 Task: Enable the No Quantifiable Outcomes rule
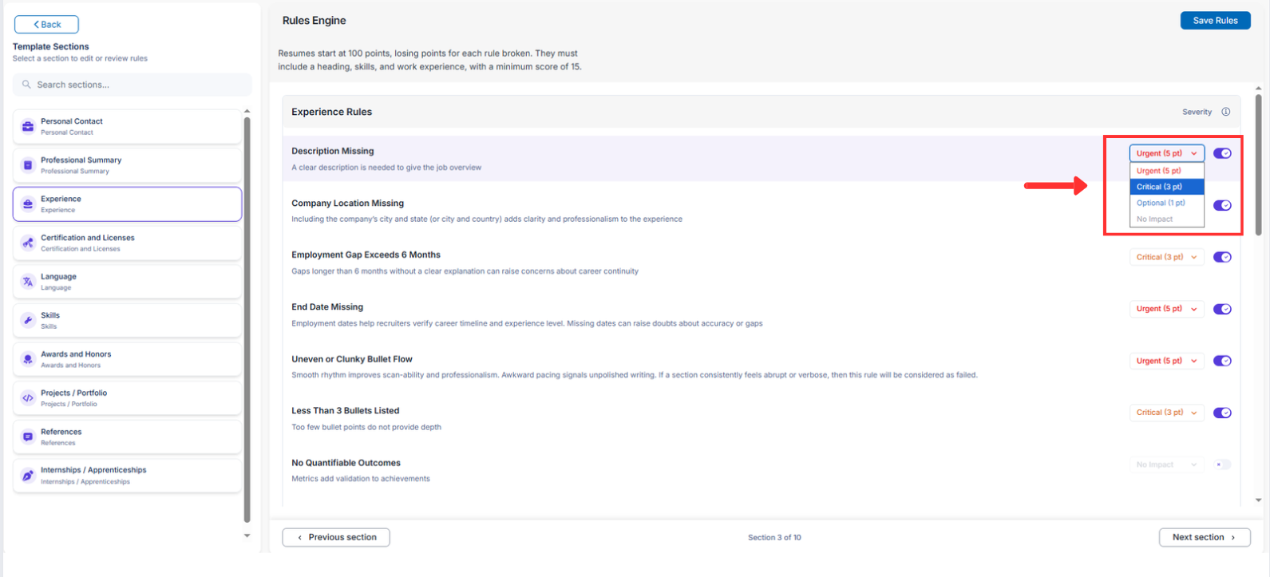pyautogui.click(x=1222, y=464)
